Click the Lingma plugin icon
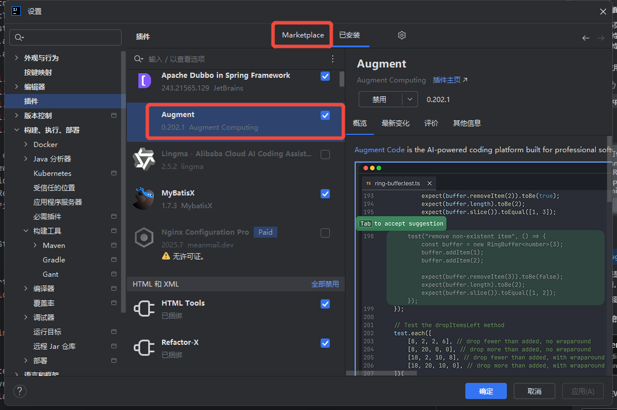Screen dimensions: 617x410 coord(144,159)
